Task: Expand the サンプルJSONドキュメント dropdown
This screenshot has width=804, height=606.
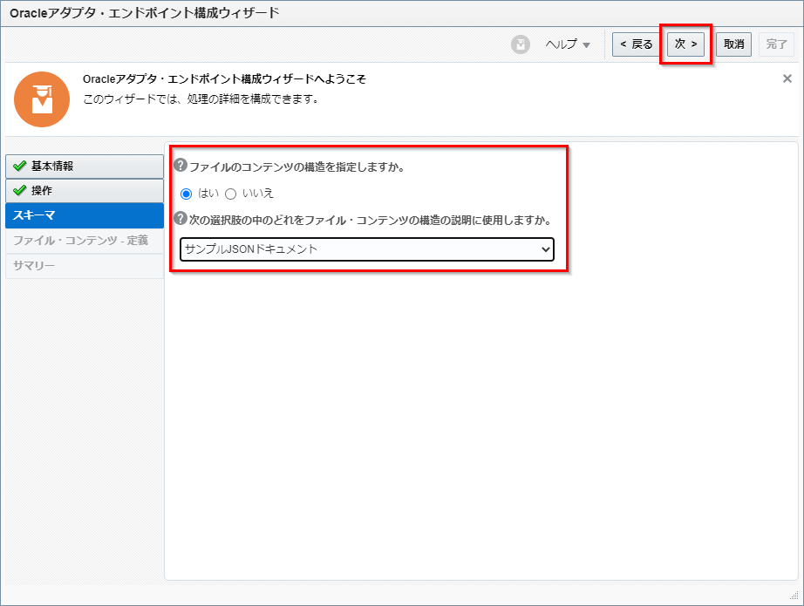Action: [x=366, y=249]
